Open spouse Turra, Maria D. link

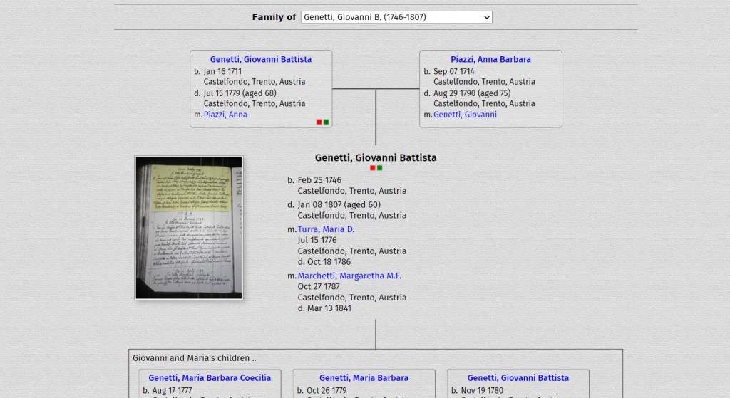coord(326,229)
